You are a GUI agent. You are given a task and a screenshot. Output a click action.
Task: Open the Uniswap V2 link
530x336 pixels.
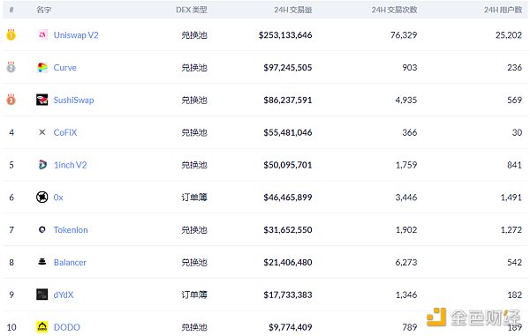click(76, 35)
